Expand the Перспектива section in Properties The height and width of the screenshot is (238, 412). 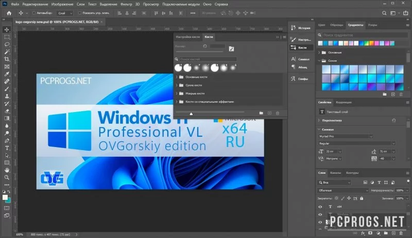(x=319, y=120)
